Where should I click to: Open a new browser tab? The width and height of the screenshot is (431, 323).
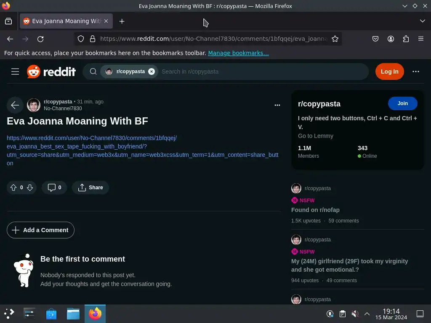point(122,21)
